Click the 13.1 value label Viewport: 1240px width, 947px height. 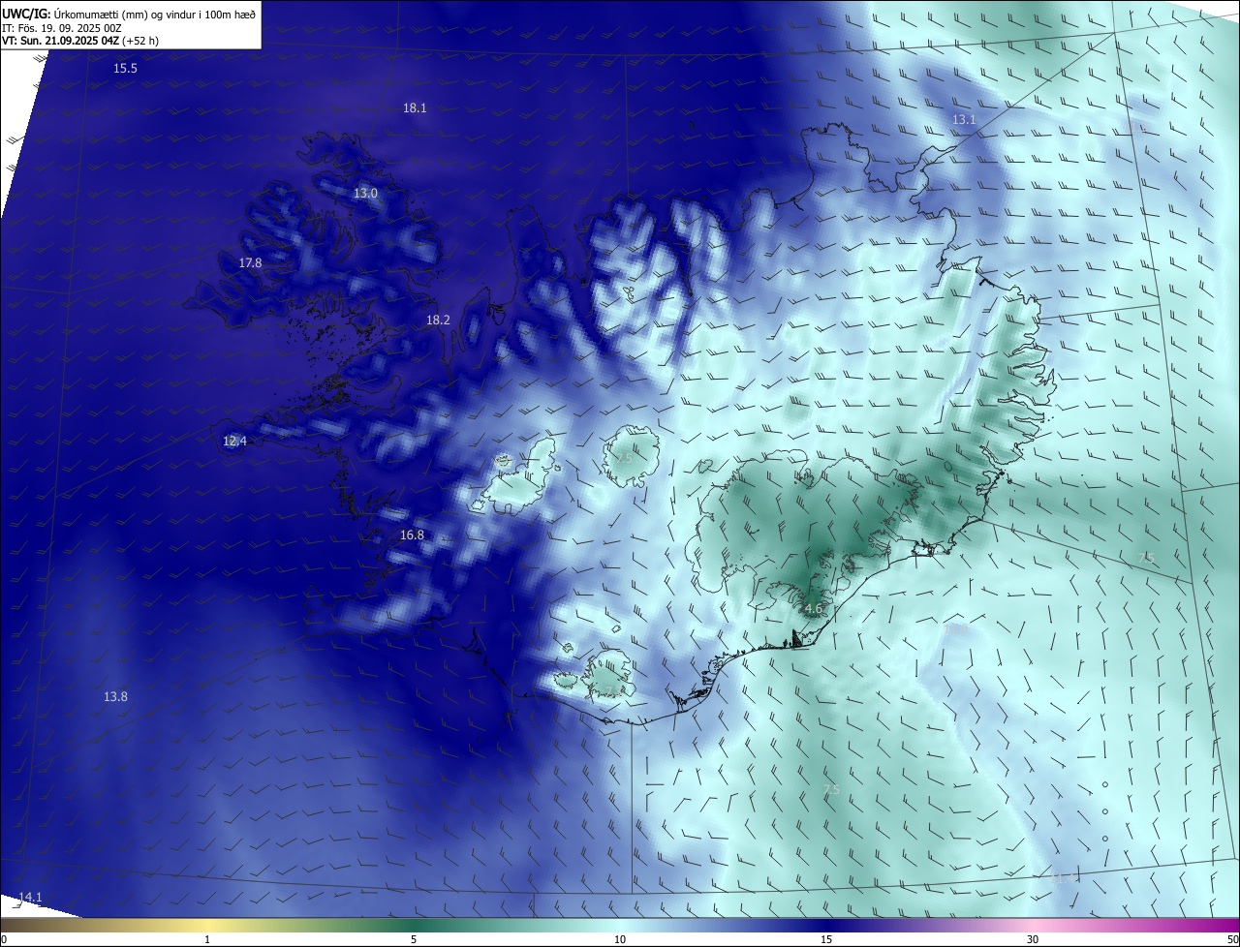964,119
